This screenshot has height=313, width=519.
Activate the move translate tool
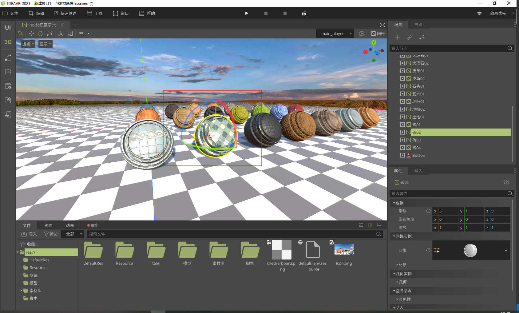coord(31,34)
